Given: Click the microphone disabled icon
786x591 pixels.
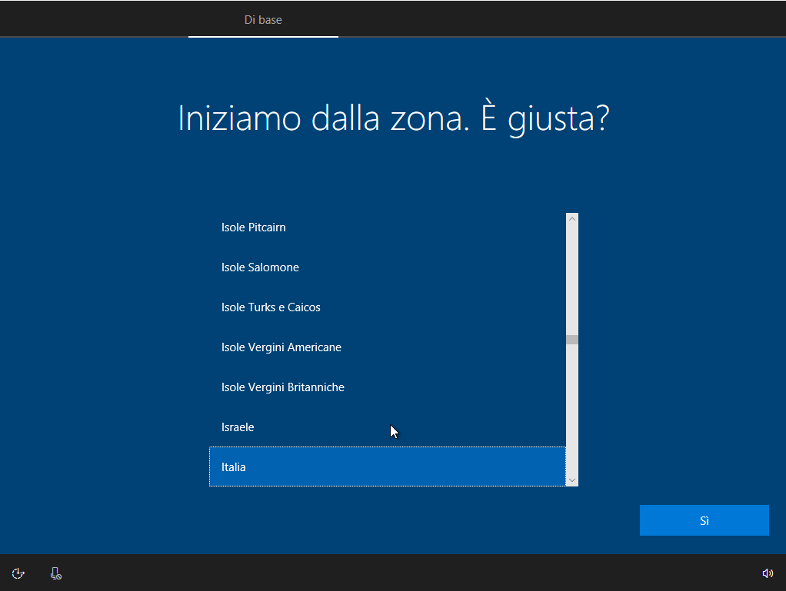Looking at the screenshot, I should click(x=55, y=573).
